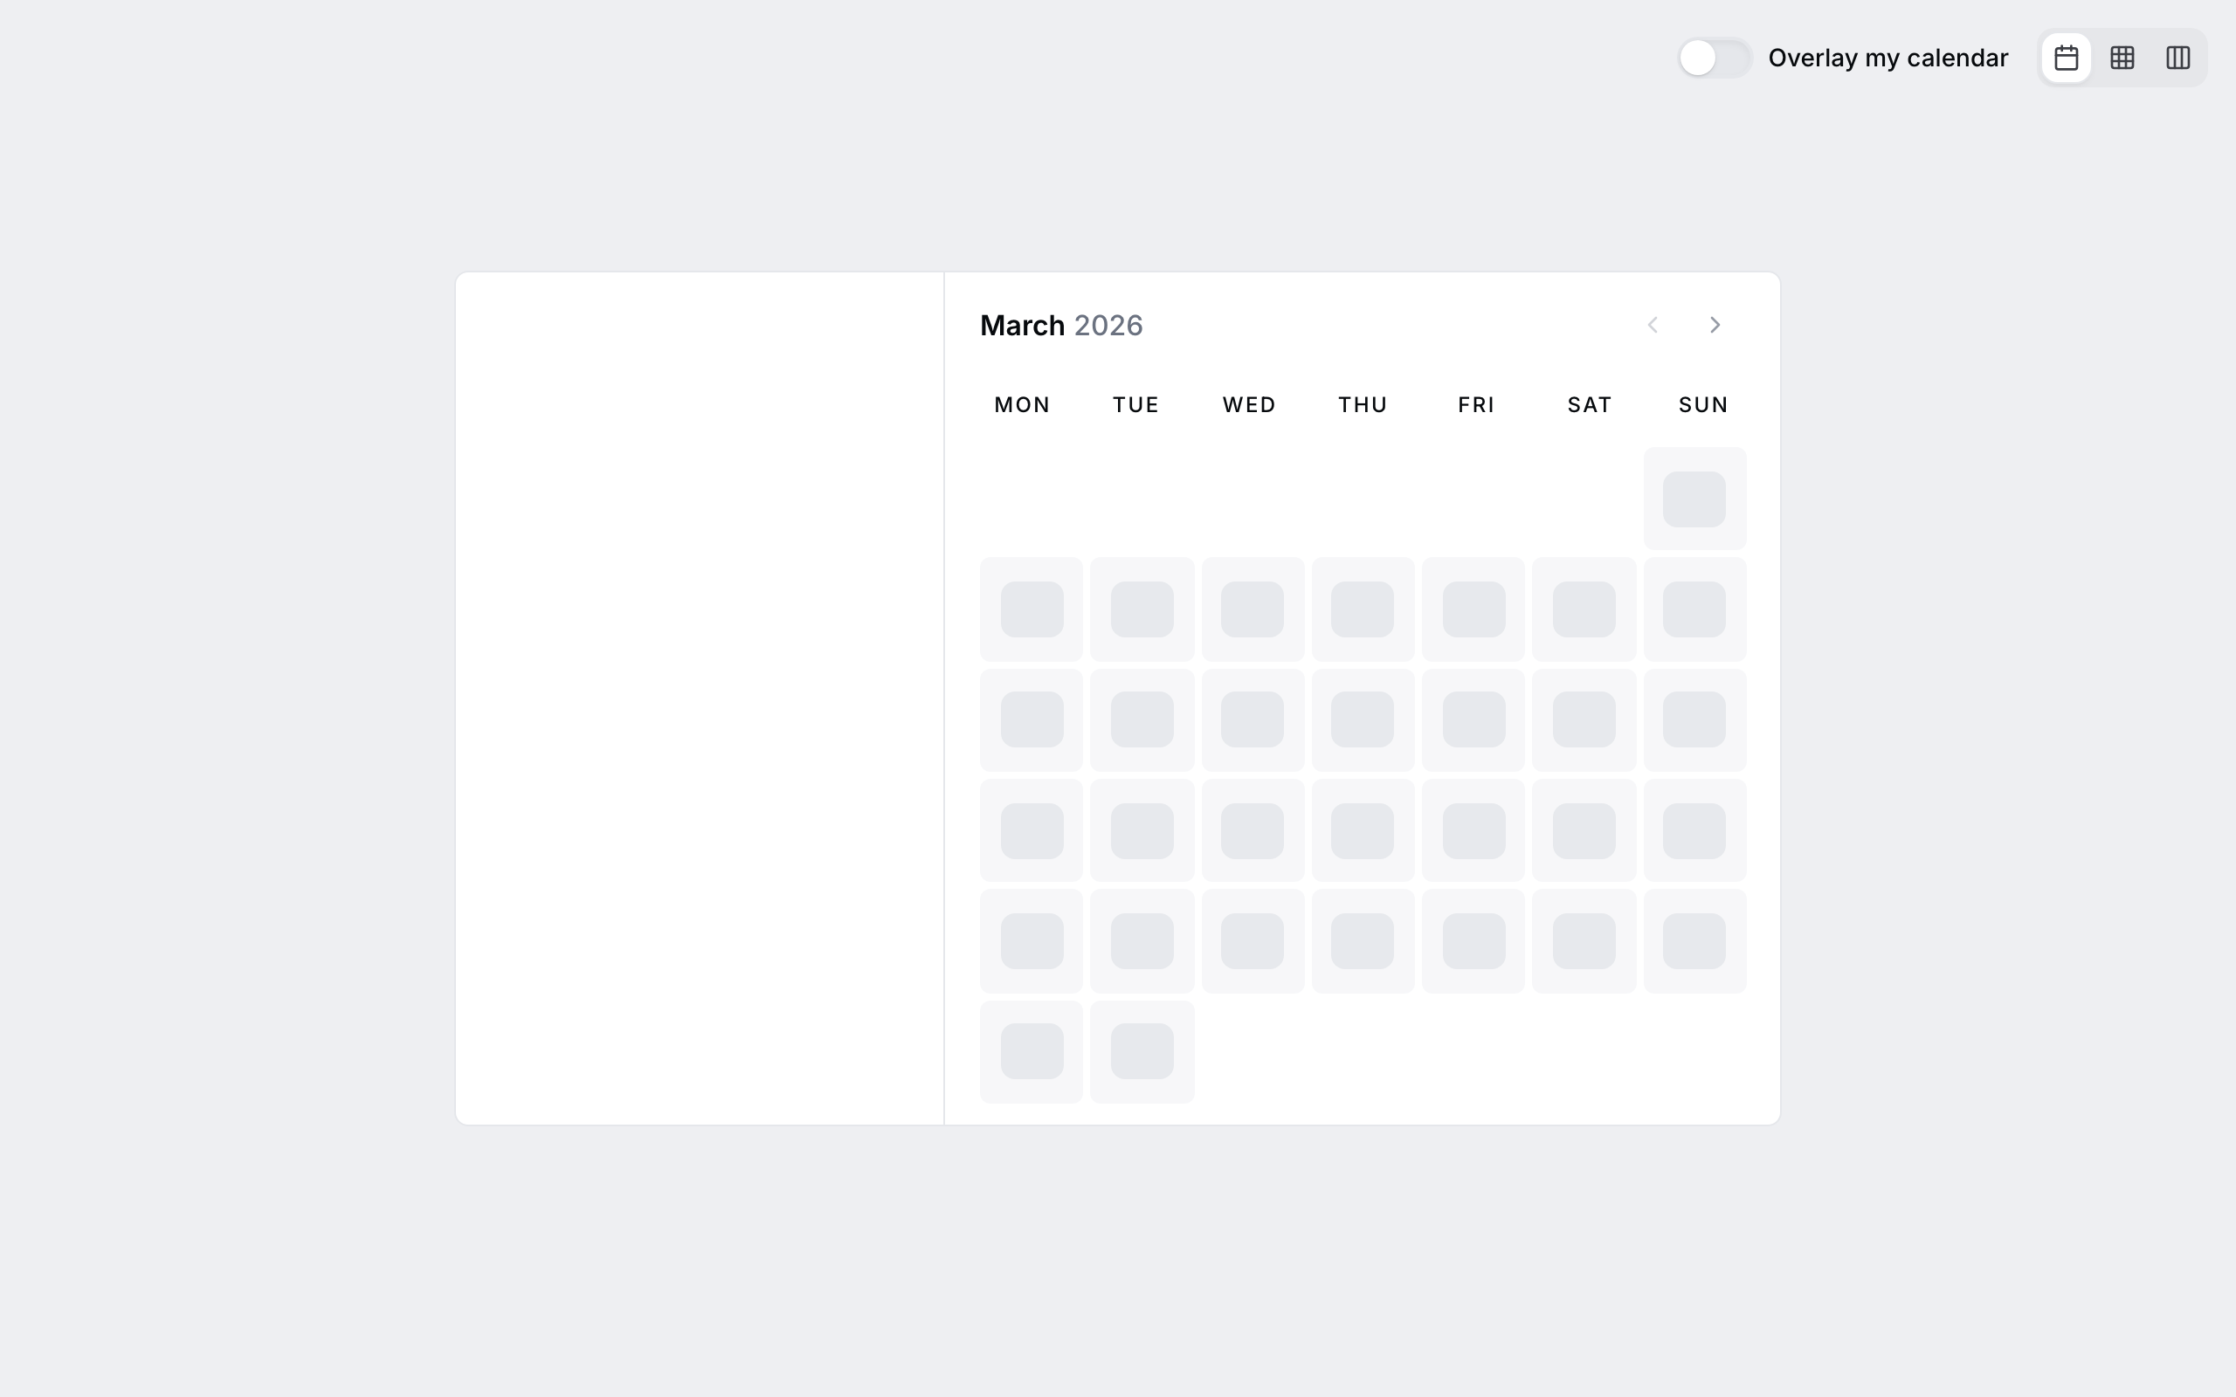Viewport: 2236px width, 1397px height.
Task: Go to next month chevron
Action: (x=1715, y=325)
